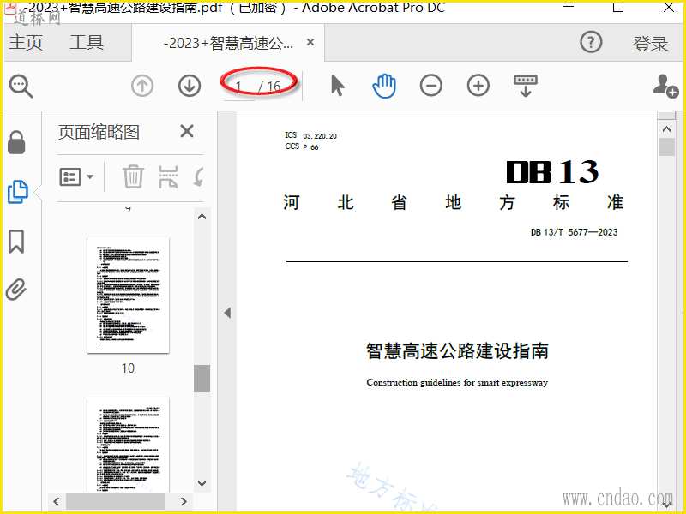Click the Construction guidelines for smart expressway text
This screenshot has height=514, width=686.
point(457,382)
